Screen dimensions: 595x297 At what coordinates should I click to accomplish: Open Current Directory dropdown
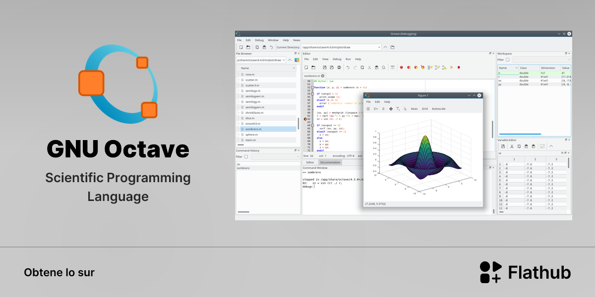coord(379,47)
